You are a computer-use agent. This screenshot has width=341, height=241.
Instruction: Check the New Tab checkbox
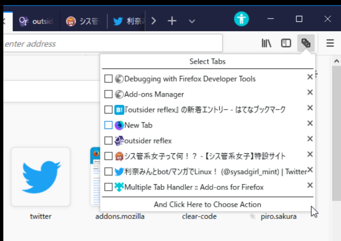108,125
